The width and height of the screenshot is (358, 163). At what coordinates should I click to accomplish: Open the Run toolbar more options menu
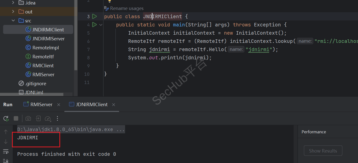coord(57,118)
